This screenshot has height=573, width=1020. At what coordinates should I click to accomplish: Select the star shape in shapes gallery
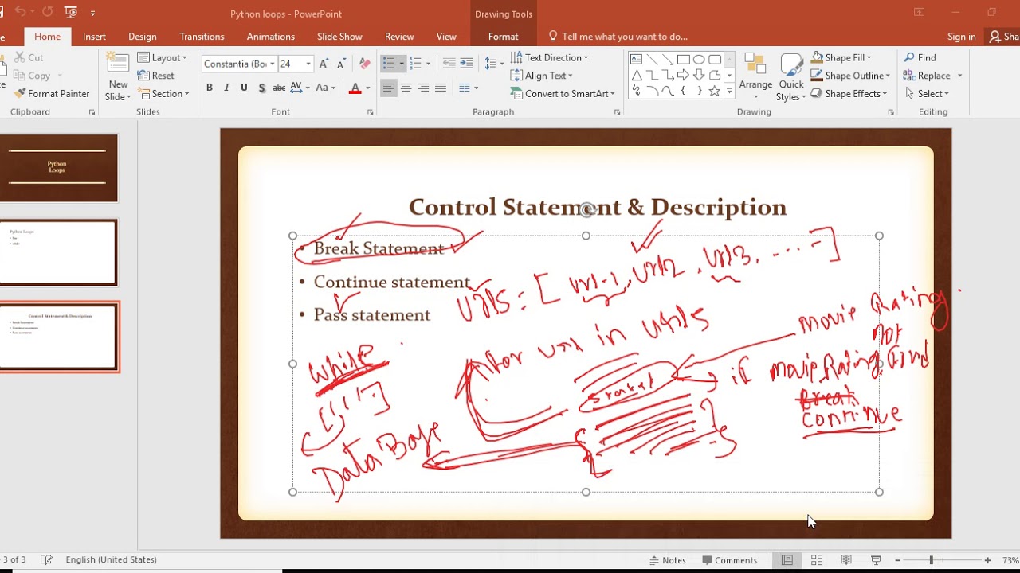coord(715,91)
